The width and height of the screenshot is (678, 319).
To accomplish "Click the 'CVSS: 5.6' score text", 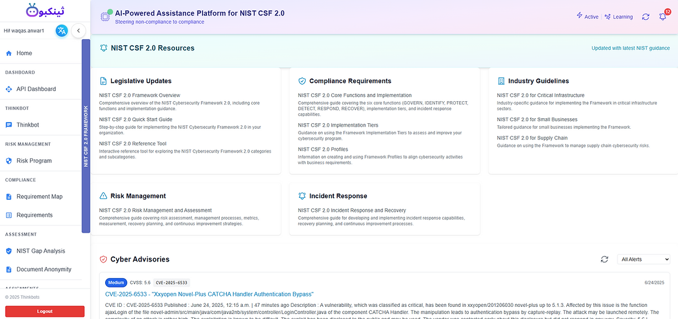I will (140, 283).
